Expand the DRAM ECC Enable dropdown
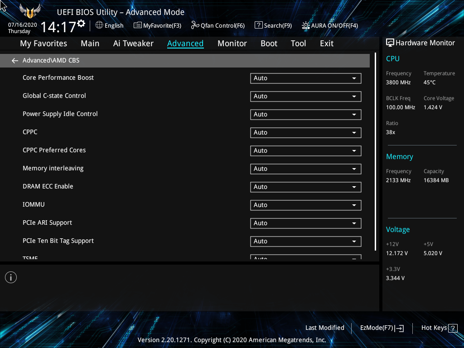Viewport: 464px width, 348px height. (306, 187)
